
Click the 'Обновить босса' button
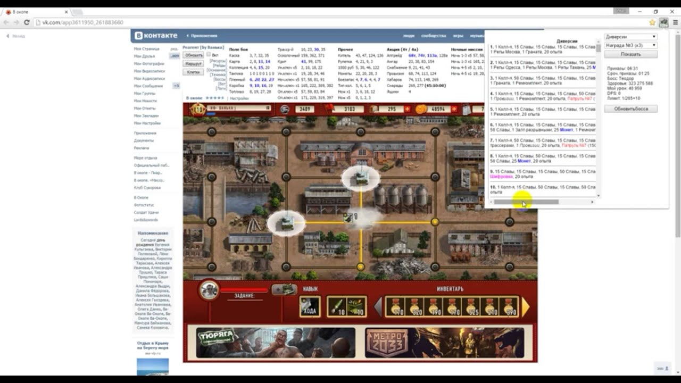click(630, 109)
